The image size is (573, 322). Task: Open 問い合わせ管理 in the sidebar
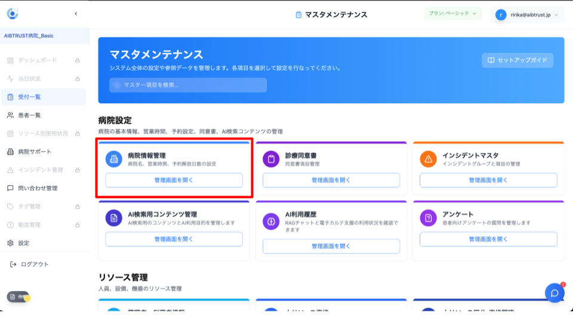[38, 188]
